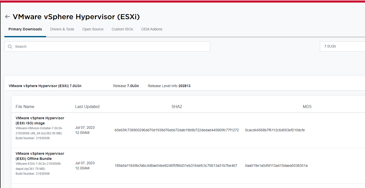Open the Open Source tab
This screenshot has height=188, width=365.
93,29
